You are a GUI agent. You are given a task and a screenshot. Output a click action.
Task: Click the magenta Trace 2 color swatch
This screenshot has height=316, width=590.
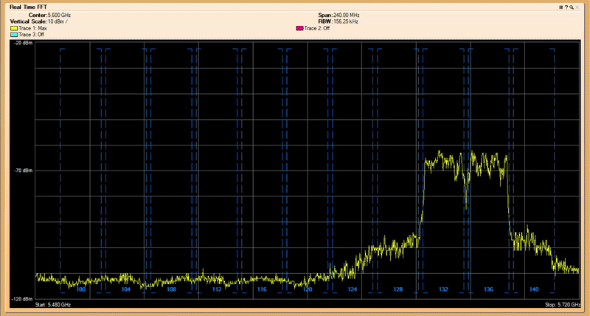coord(299,28)
